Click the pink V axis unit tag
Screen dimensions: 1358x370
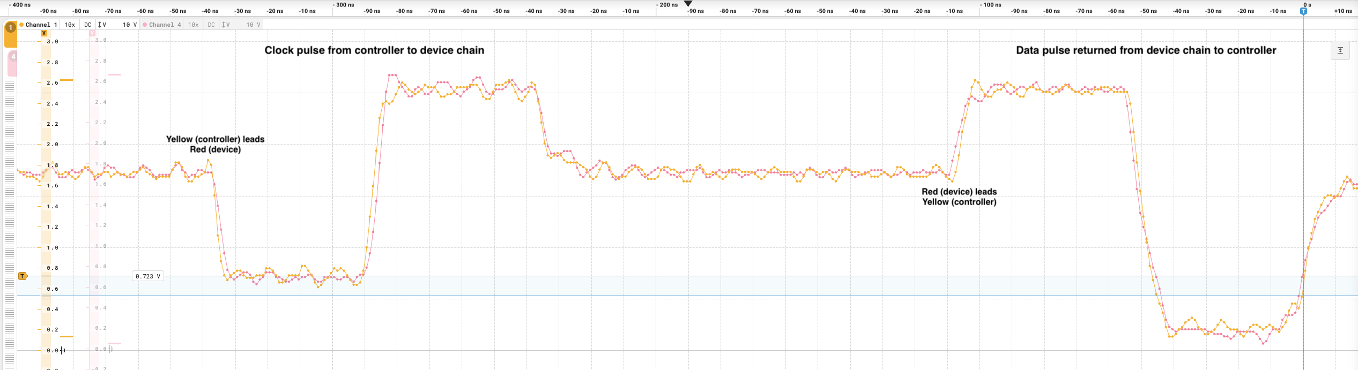92,33
